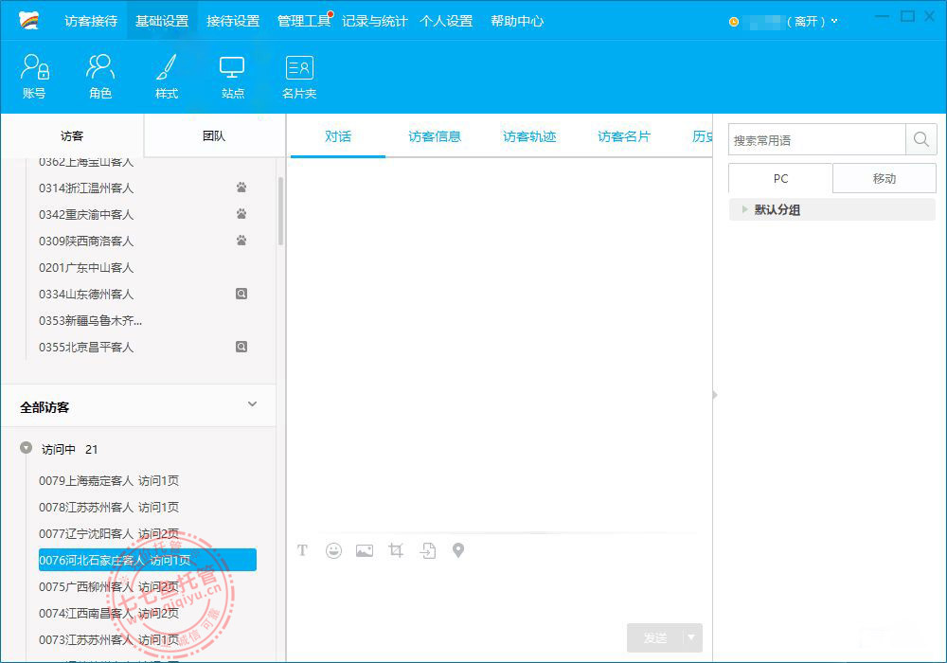Open the 样式 style brush icon
The width and height of the screenshot is (947, 663).
[x=166, y=76]
